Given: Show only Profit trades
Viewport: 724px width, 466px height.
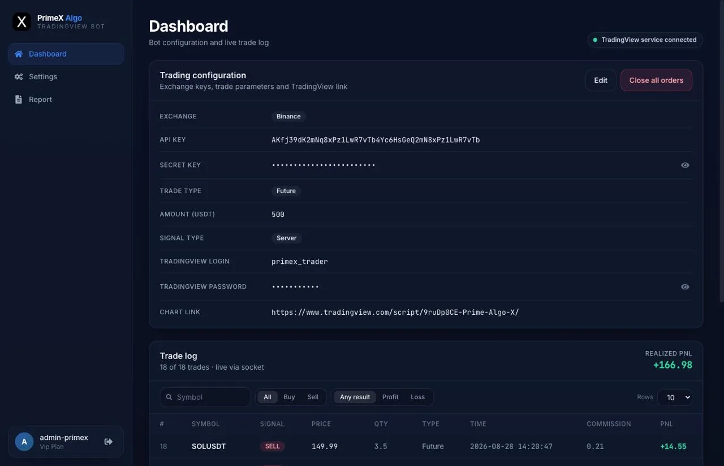Looking at the screenshot, I should point(390,397).
